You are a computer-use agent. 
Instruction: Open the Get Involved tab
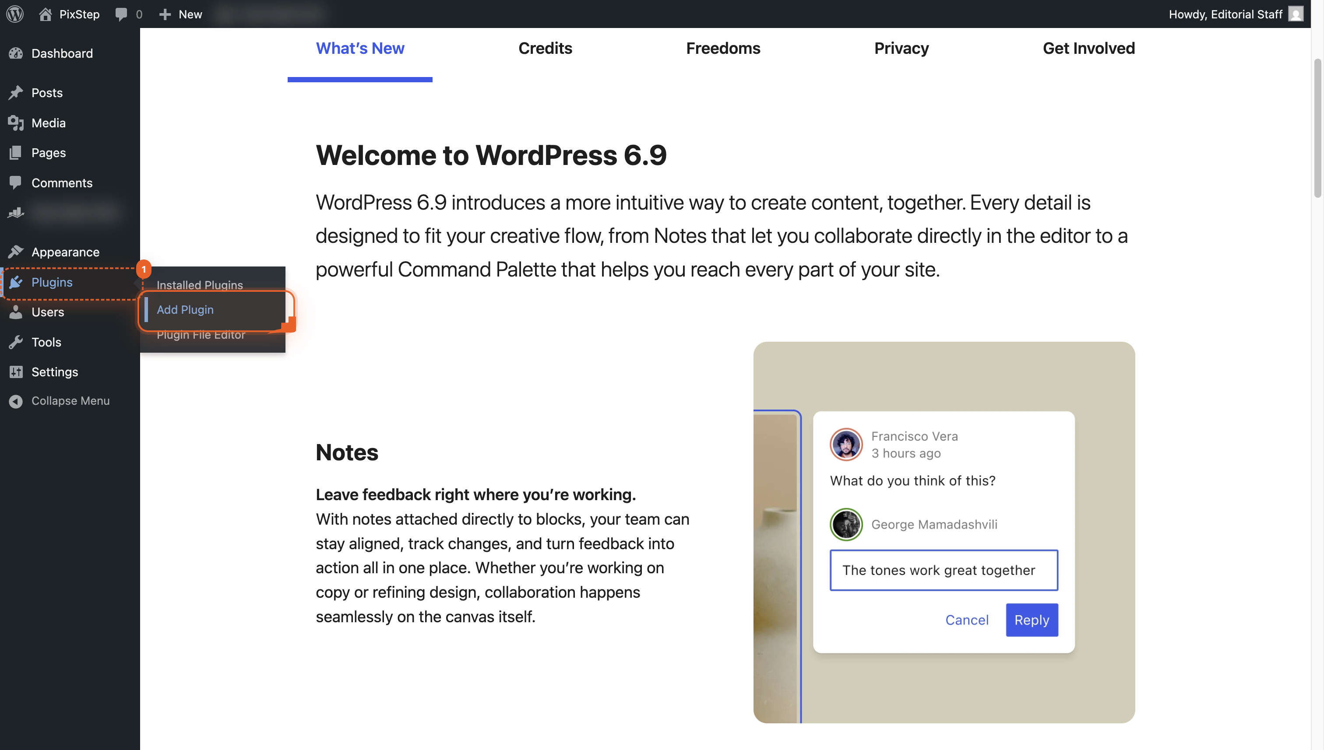(x=1088, y=48)
